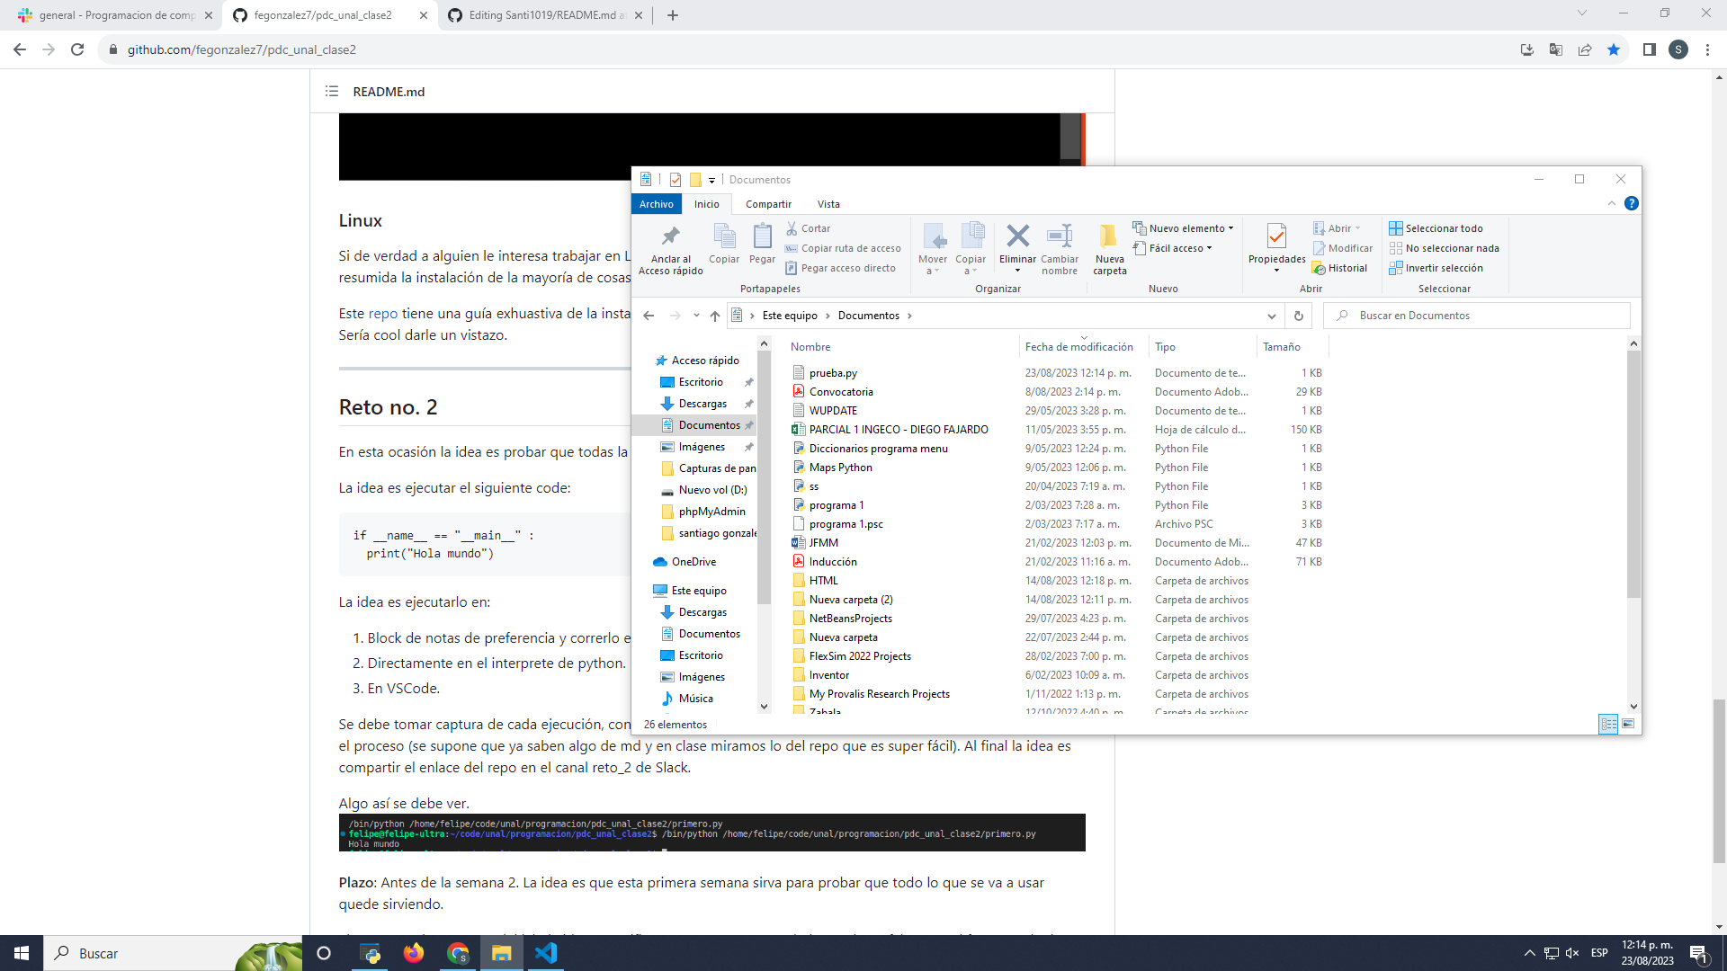Toggle the bookmark star for this page
Screen dimensions: 1727x971
(x=1613, y=49)
